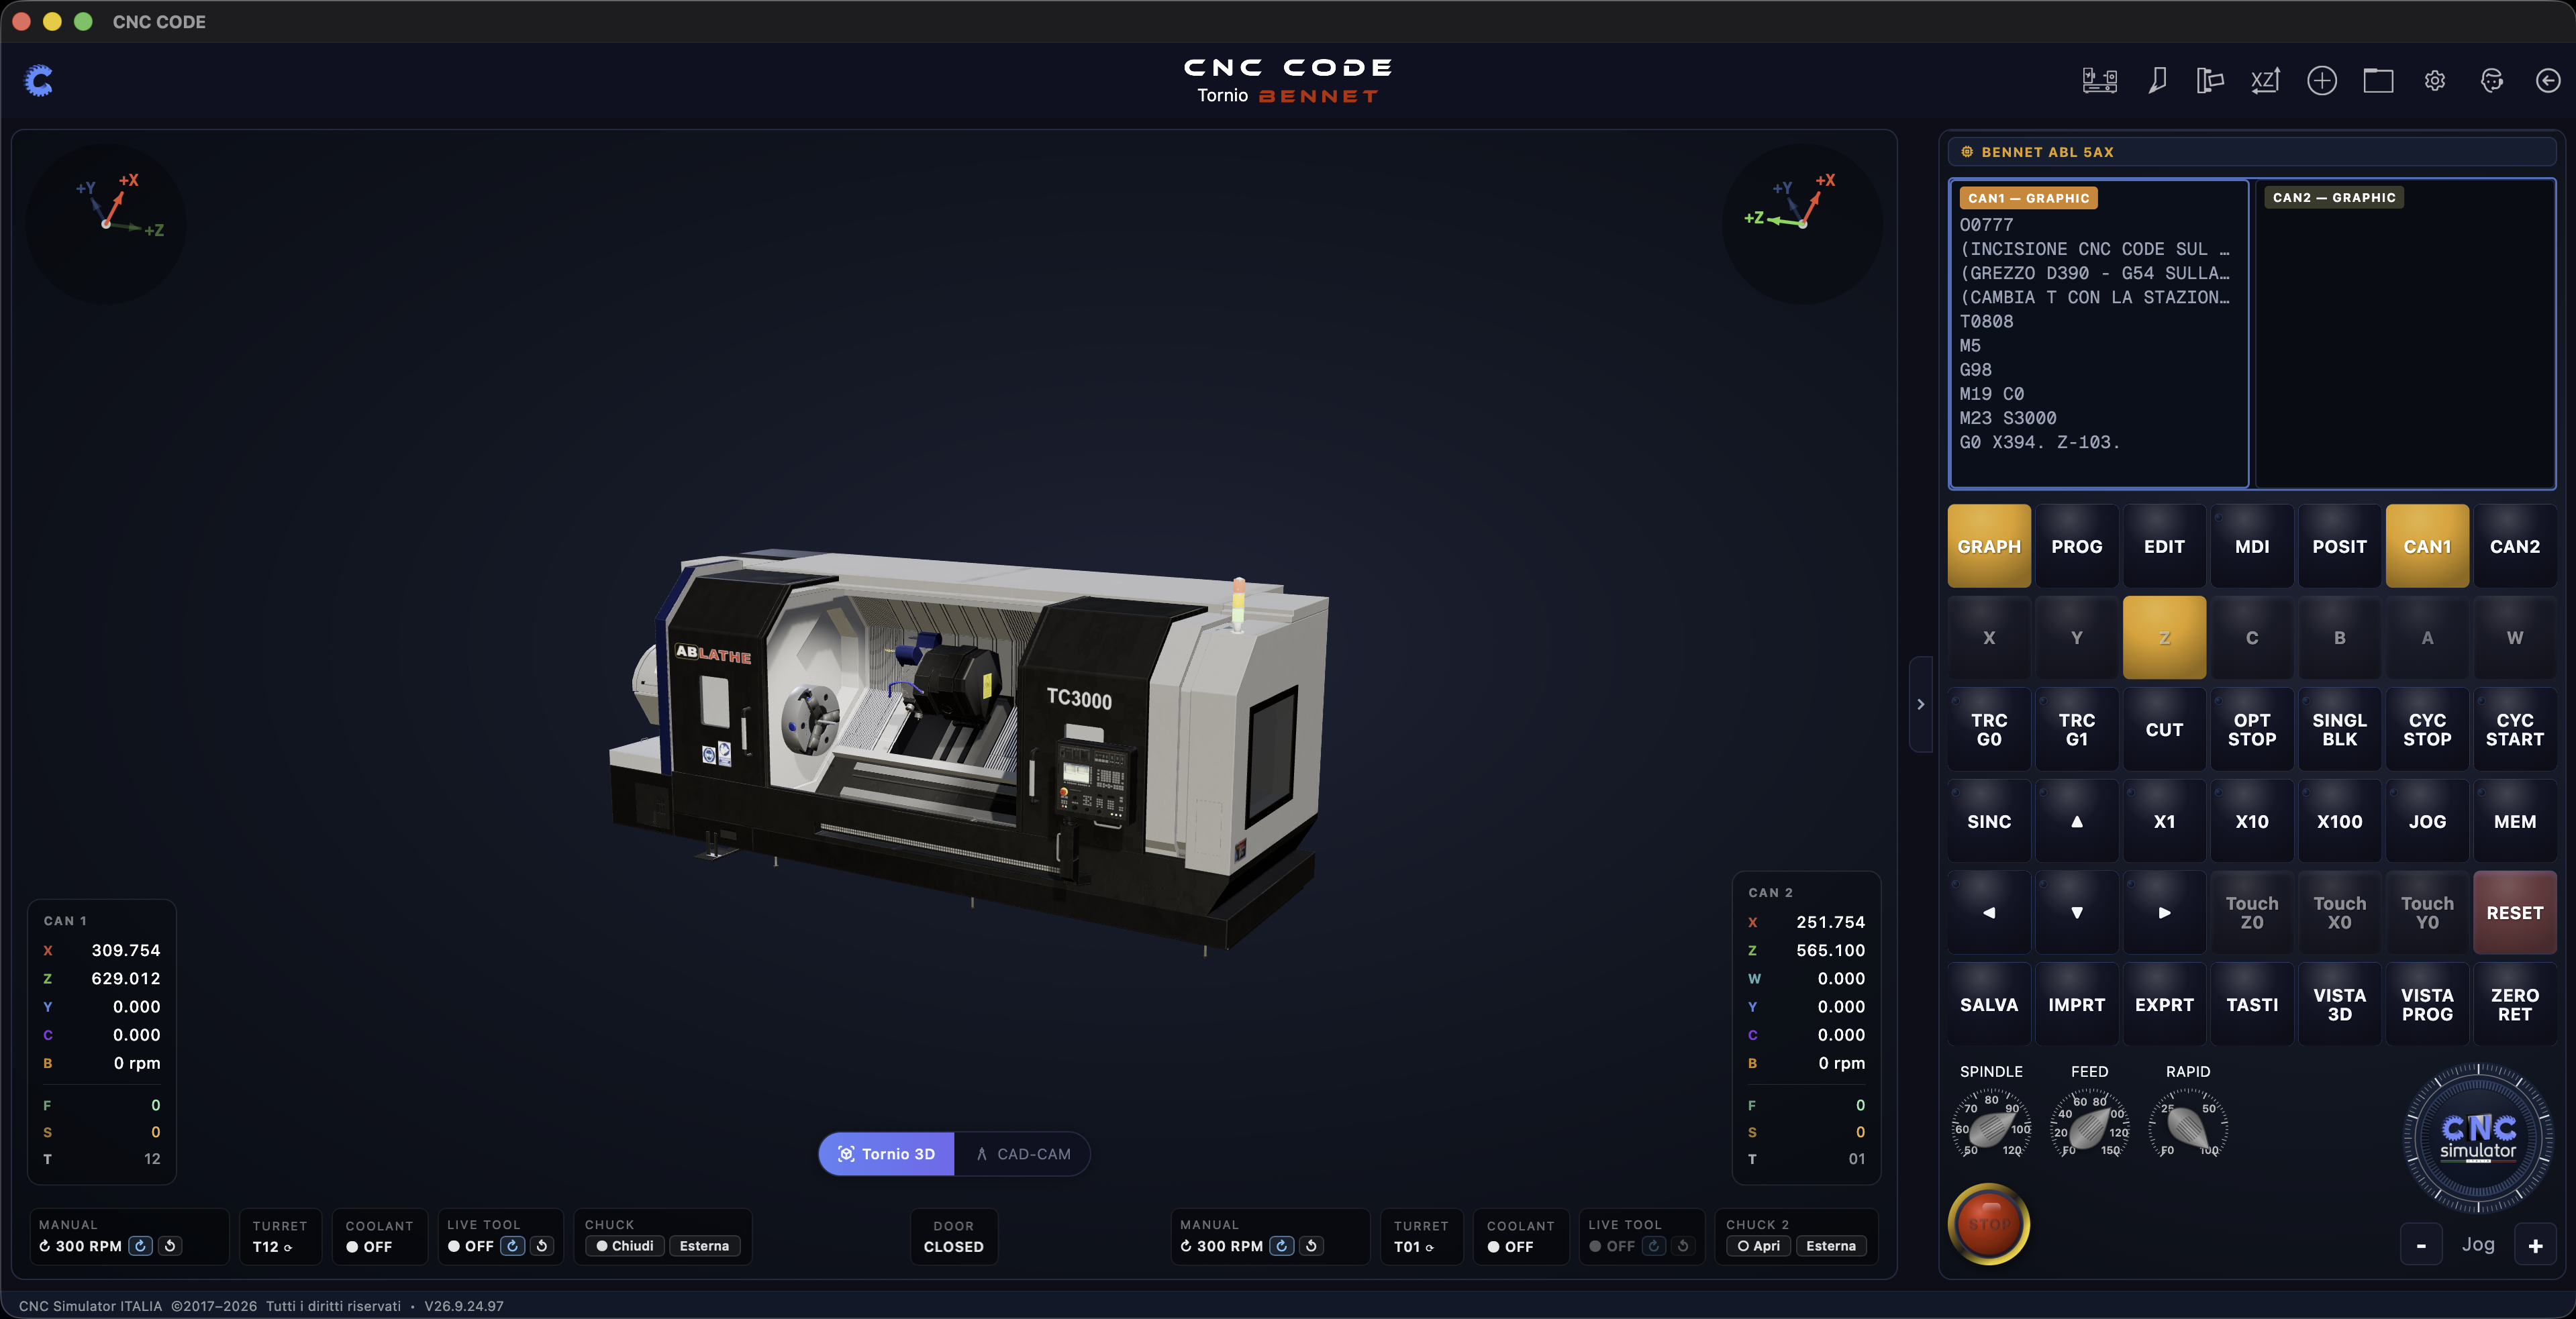Toggle the CUT simulation key

(2164, 729)
